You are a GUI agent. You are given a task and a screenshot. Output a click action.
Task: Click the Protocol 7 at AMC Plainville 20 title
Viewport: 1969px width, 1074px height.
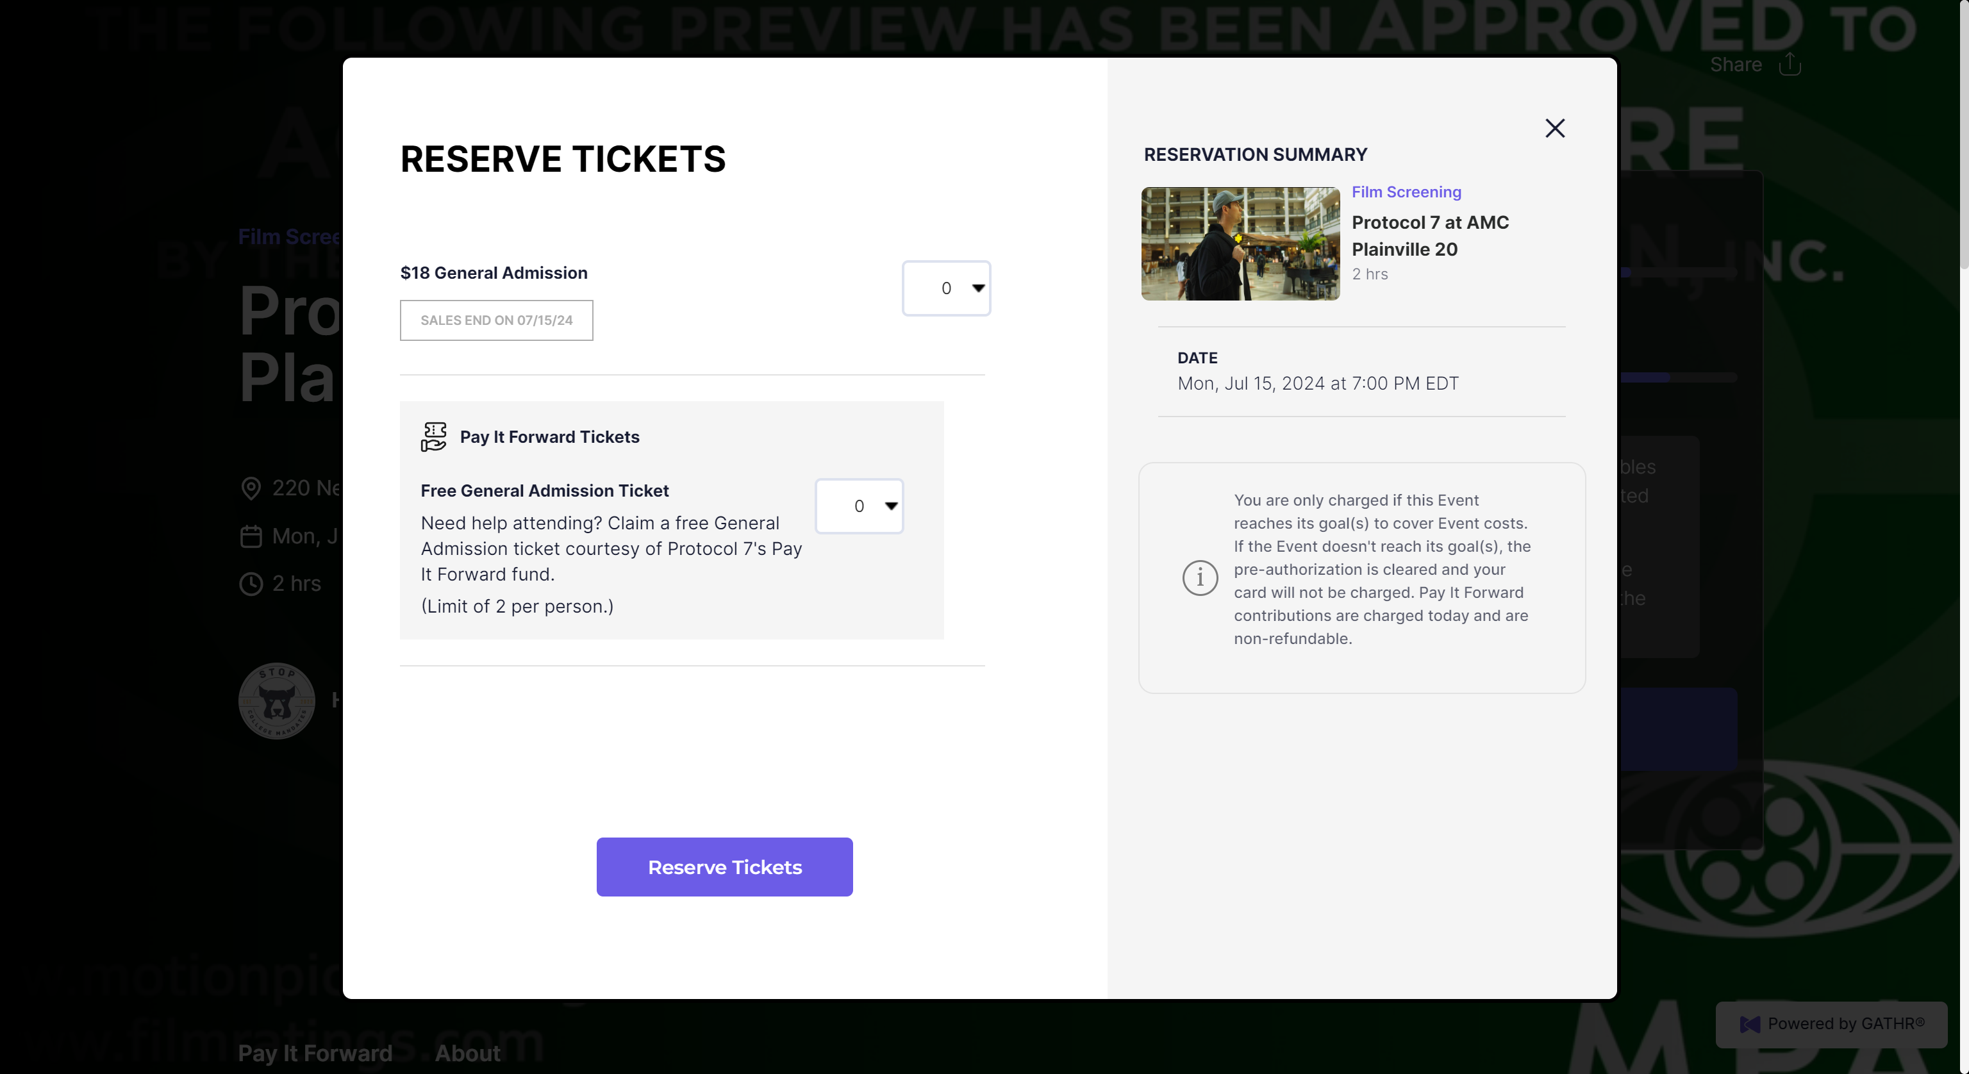point(1429,235)
